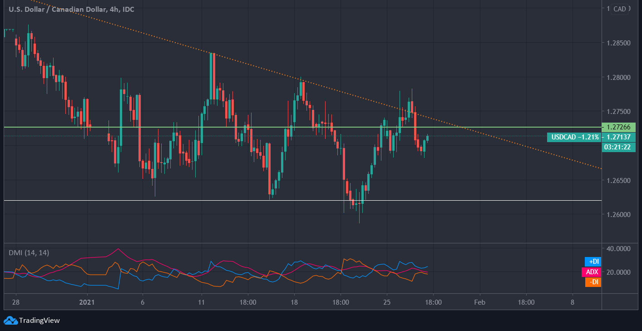Click the current price label 1.27137
The image size is (642, 331).
[x=618, y=137]
